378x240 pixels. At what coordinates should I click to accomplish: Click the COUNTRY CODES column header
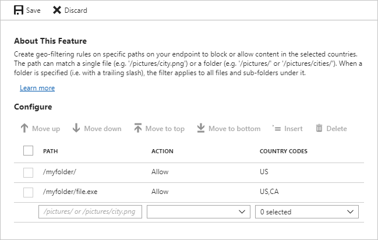284,151
